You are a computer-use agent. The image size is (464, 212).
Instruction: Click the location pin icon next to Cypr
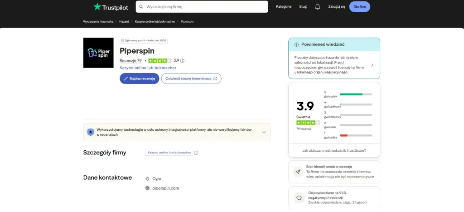click(147, 179)
